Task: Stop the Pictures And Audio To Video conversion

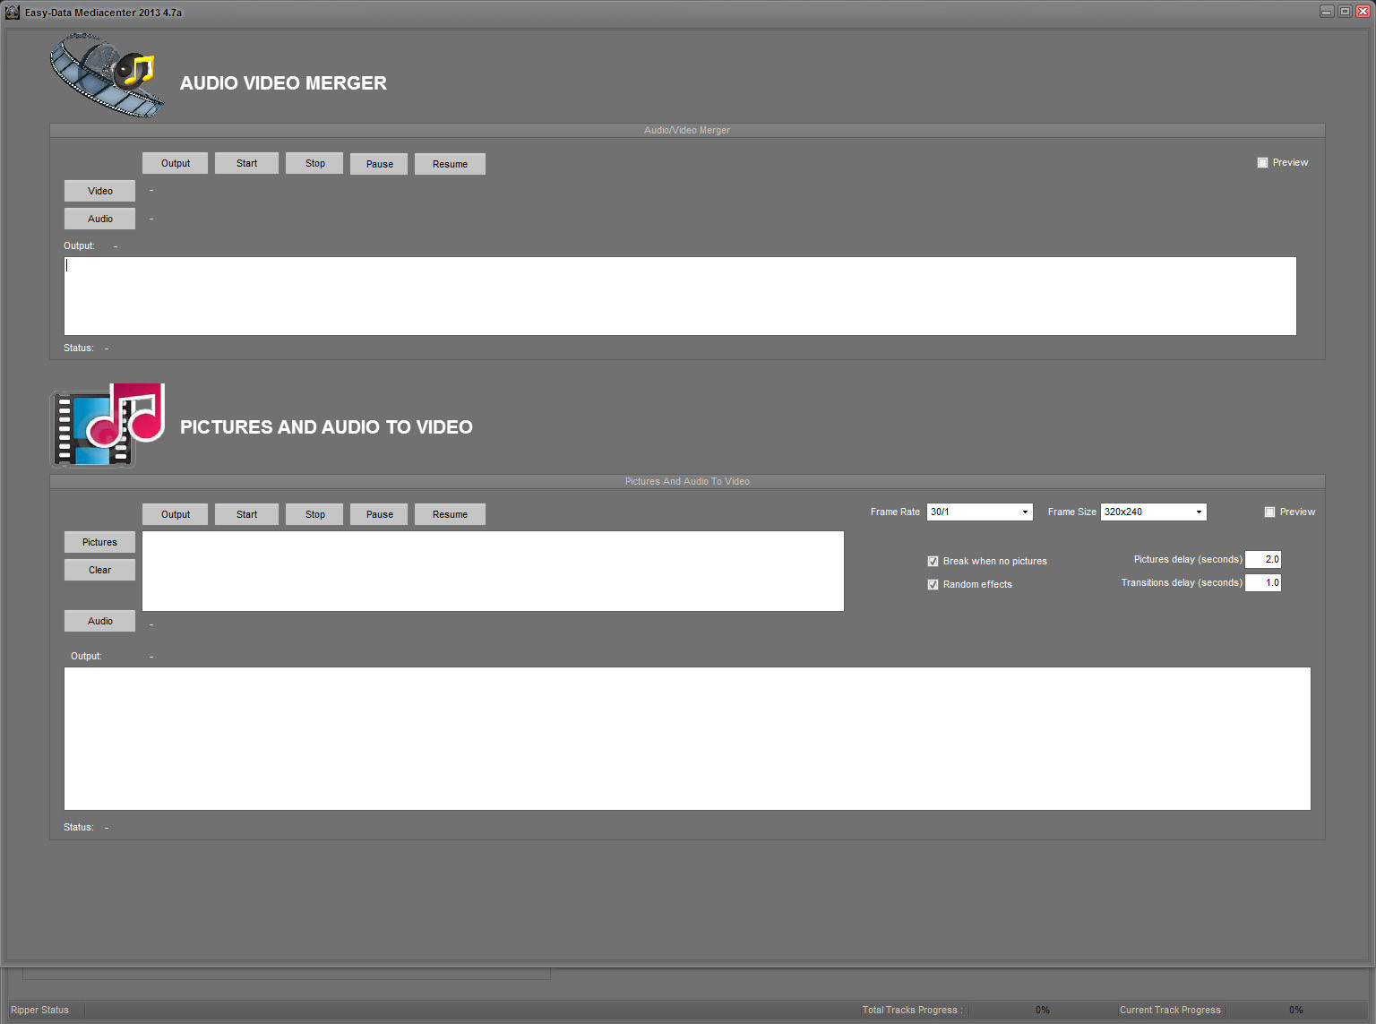Action: [314, 514]
